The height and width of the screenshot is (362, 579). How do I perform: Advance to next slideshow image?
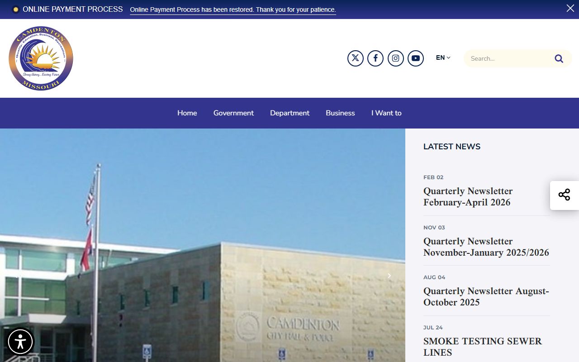pos(389,276)
